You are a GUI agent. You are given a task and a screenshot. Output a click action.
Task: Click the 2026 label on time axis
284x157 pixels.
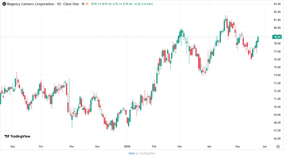[127, 147]
